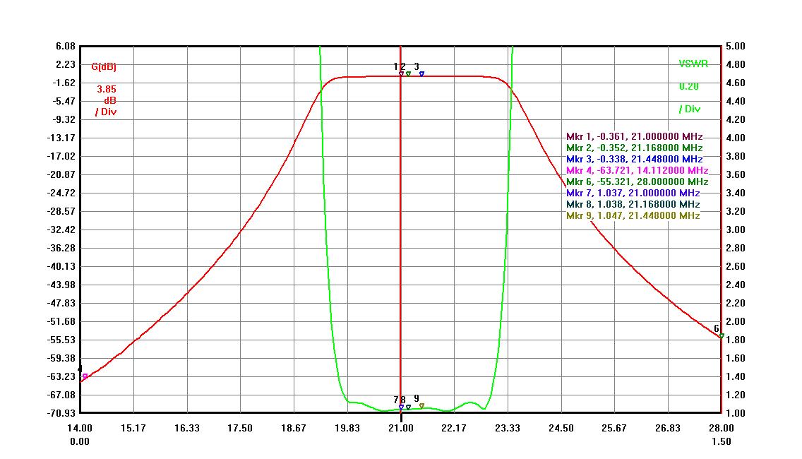
Task: Click marker 3 triangle on gain trace
Action: [x=421, y=73]
